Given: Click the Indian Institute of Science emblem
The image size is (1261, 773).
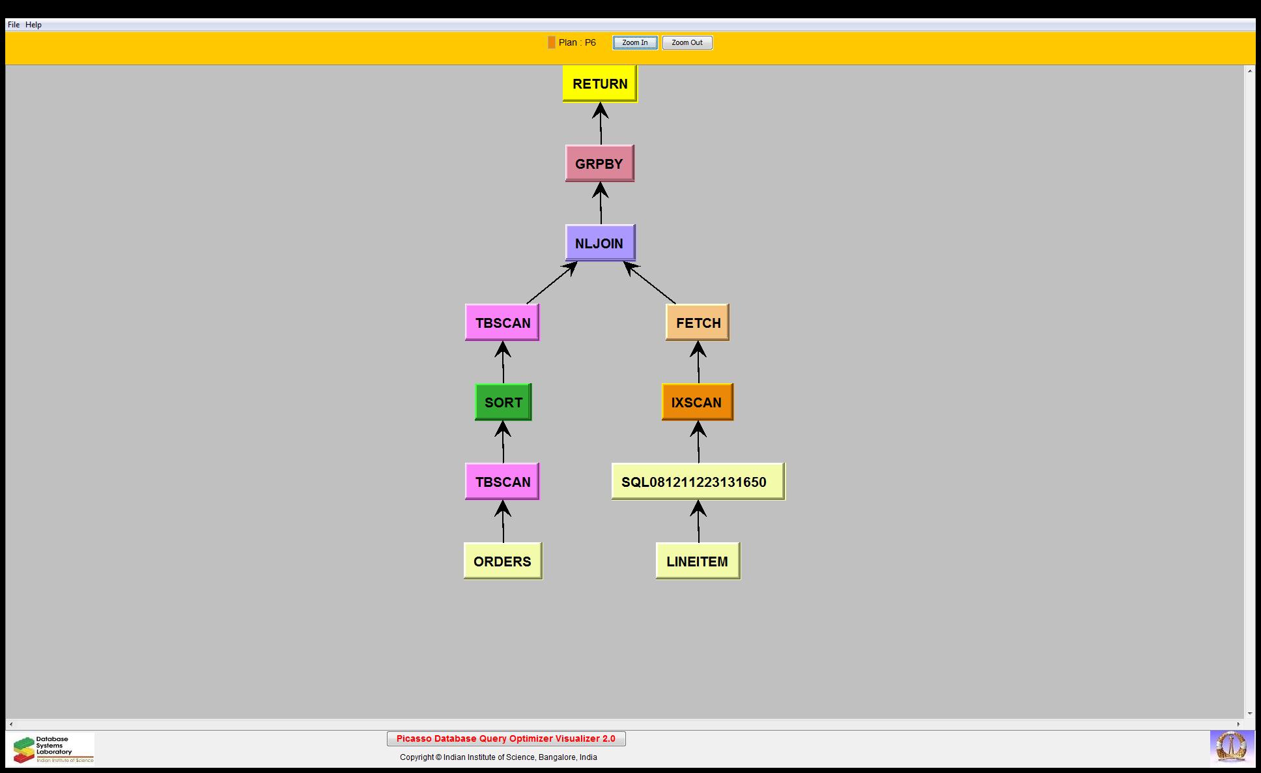Looking at the screenshot, I should point(1231,748).
